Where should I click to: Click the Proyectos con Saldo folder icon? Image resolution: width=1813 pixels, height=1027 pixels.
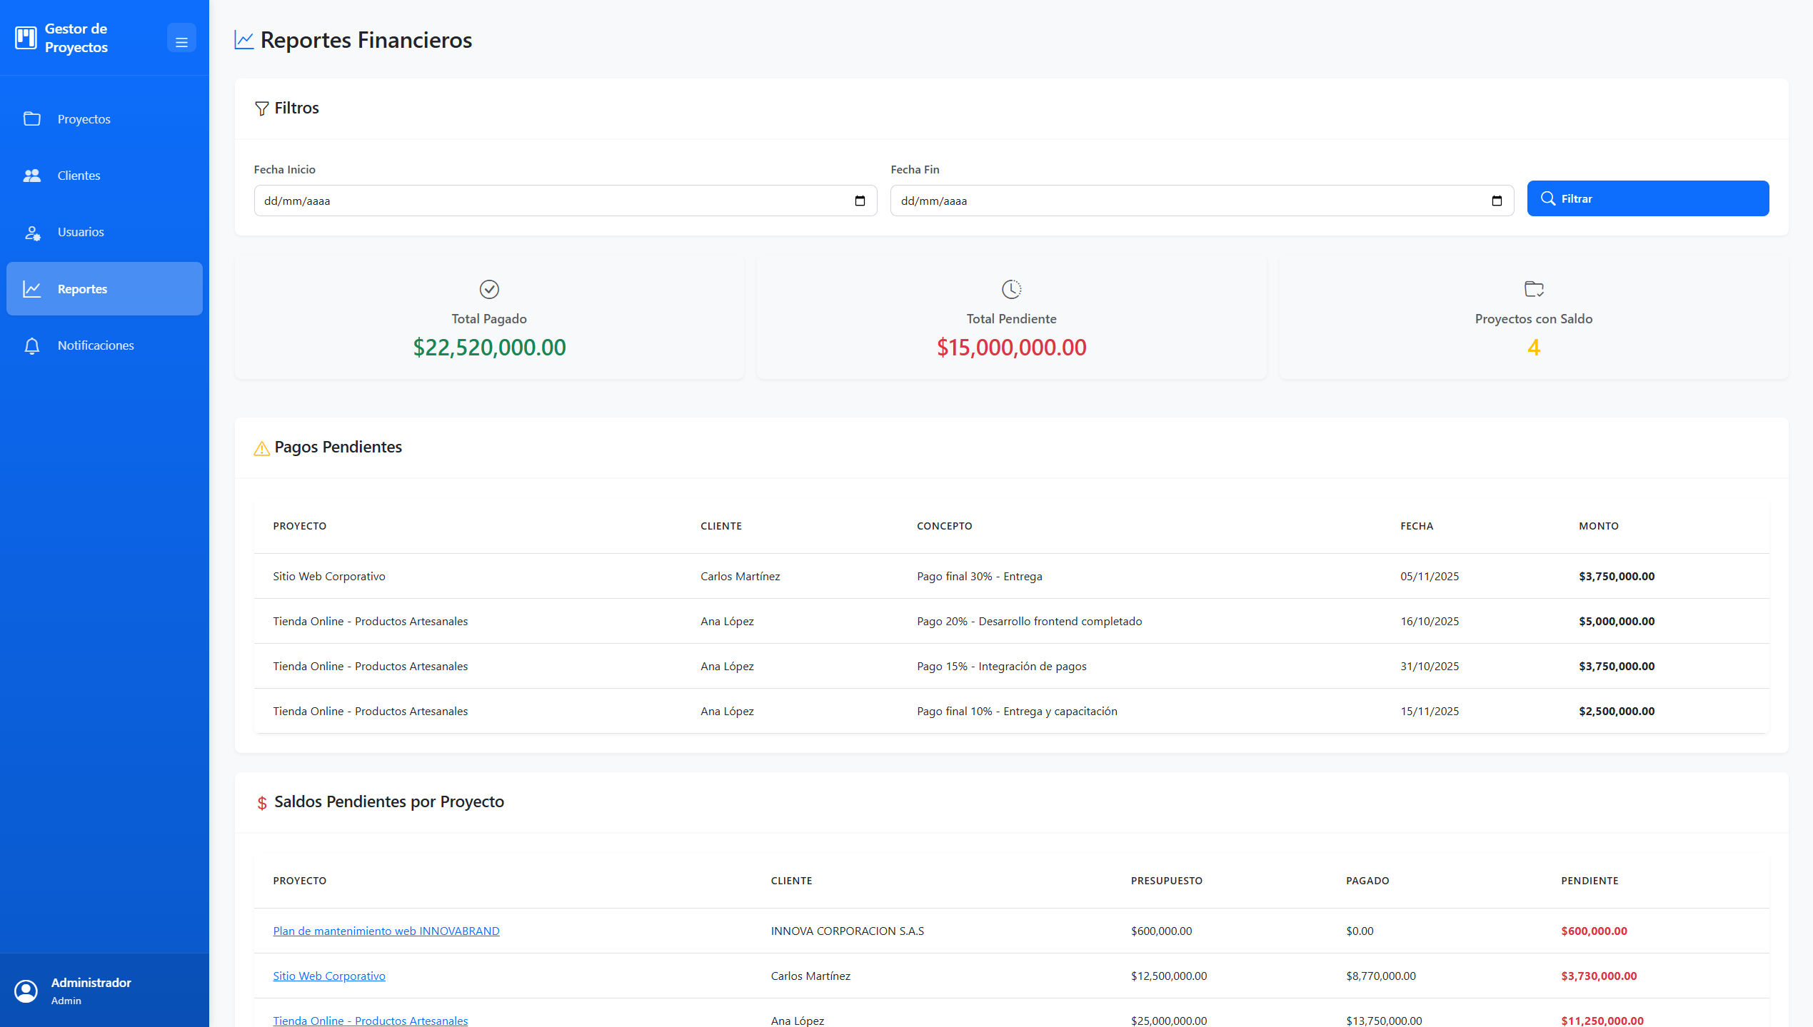coord(1534,289)
